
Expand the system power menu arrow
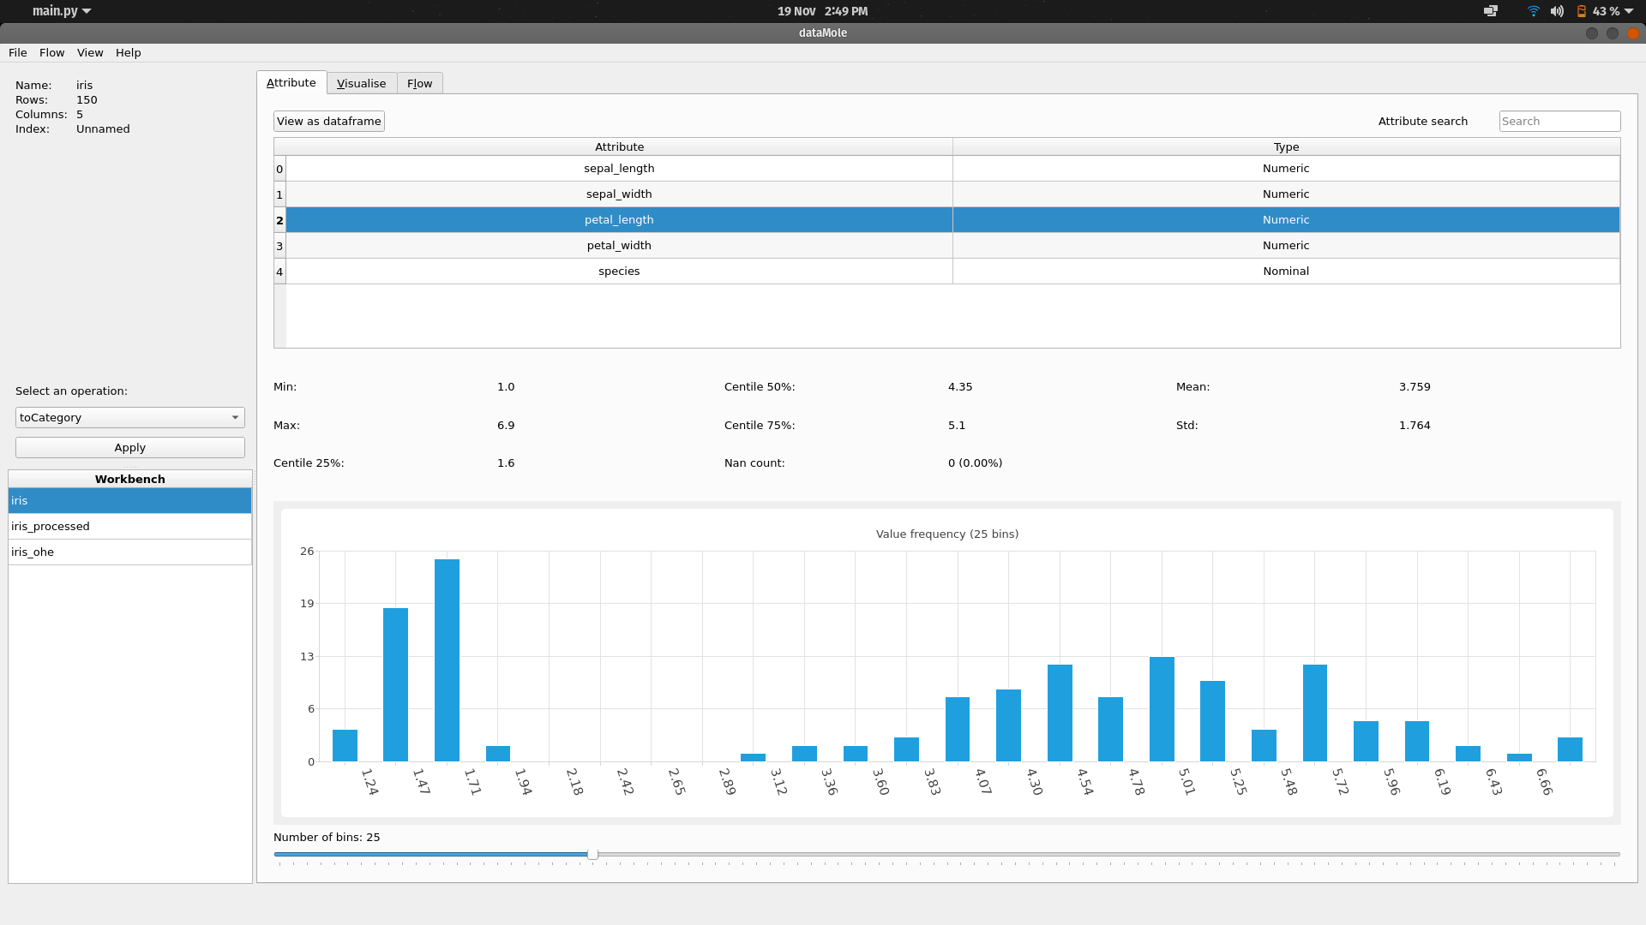pyautogui.click(x=1629, y=11)
